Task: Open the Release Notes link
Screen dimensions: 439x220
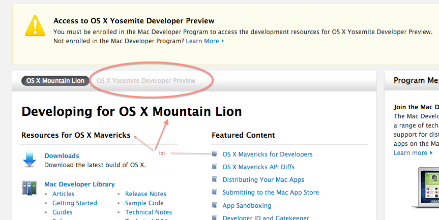Action: (x=145, y=194)
